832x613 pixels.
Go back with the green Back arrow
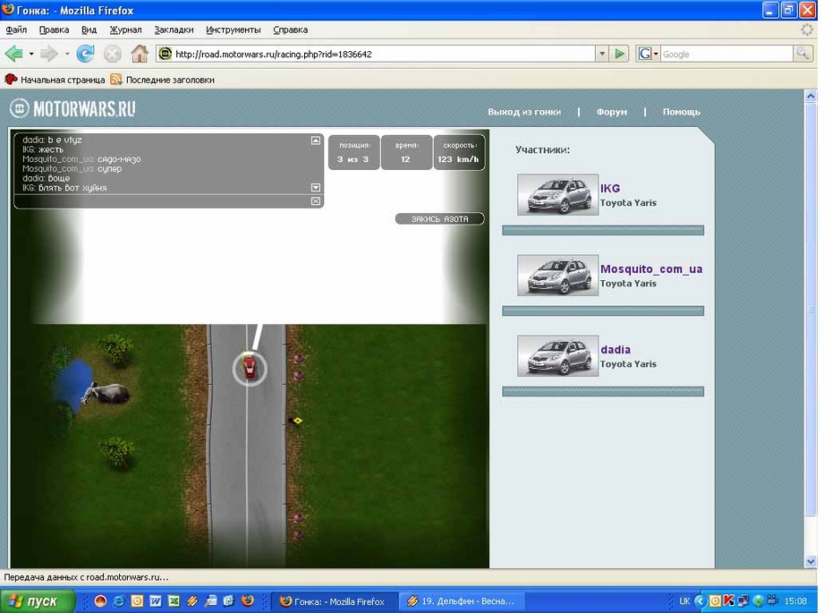(x=14, y=54)
